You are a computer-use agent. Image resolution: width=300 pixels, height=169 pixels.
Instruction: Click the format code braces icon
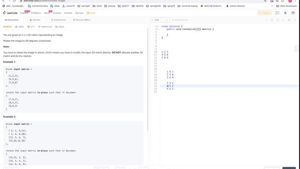point(272,20)
